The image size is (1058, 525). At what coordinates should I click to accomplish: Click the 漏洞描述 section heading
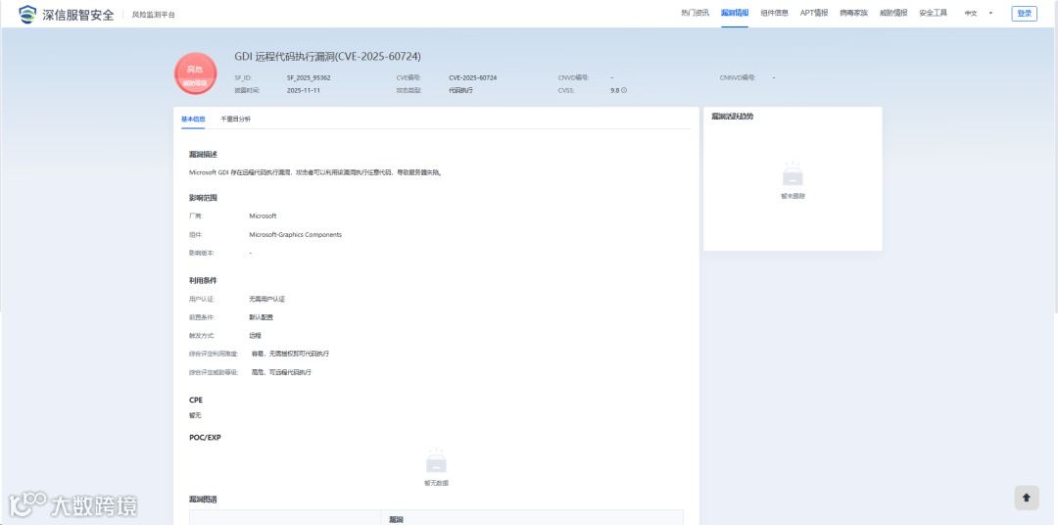point(203,155)
